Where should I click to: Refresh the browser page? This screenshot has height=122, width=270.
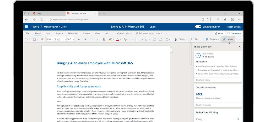coord(42,20)
